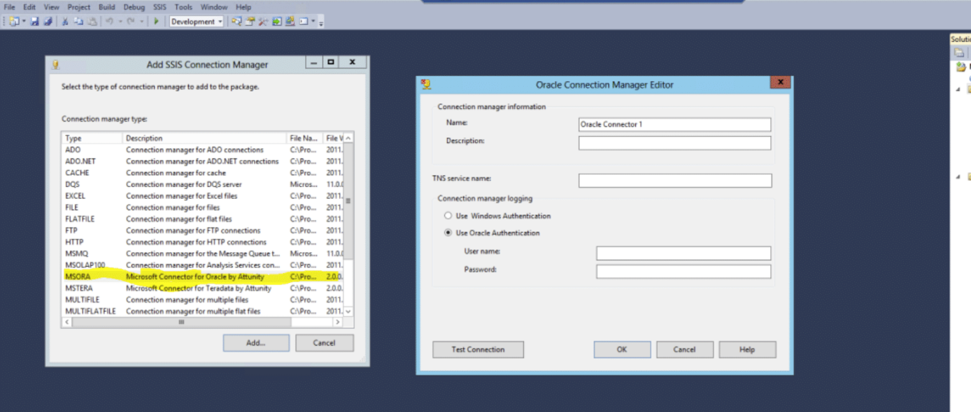Click the Start Debugging play icon

(x=155, y=22)
